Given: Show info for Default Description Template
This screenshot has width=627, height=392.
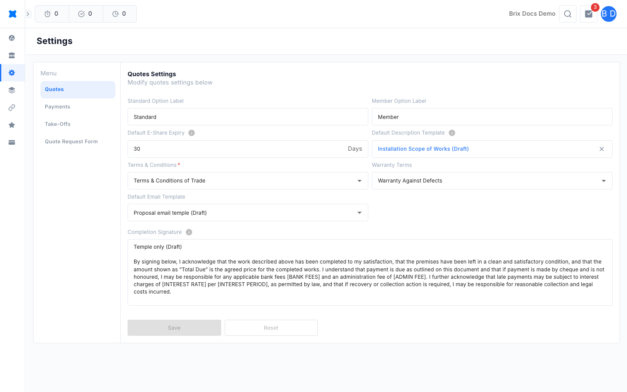Looking at the screenshot, I should click(x=452, y=133).
